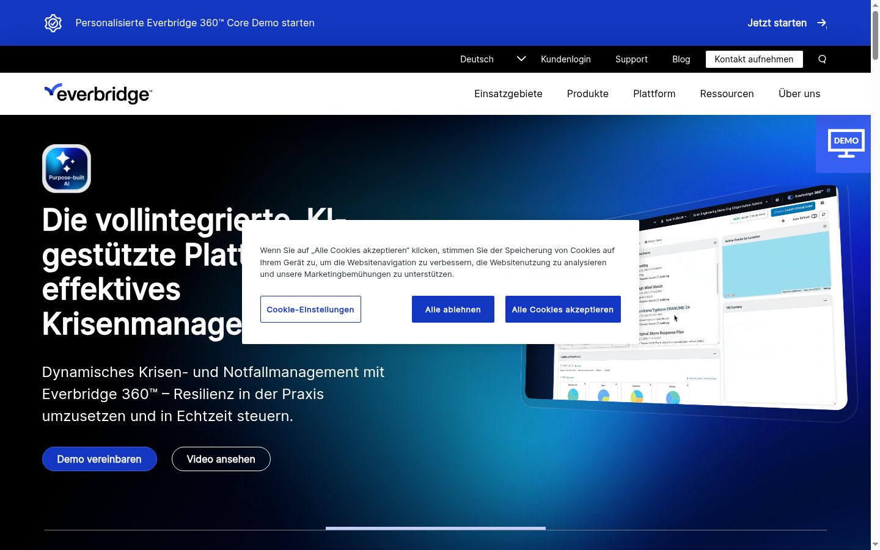The height and width of the screenshot is (550, 880).
Task: Click Kontakt aufnehmen button
Action: click(754, 59)
